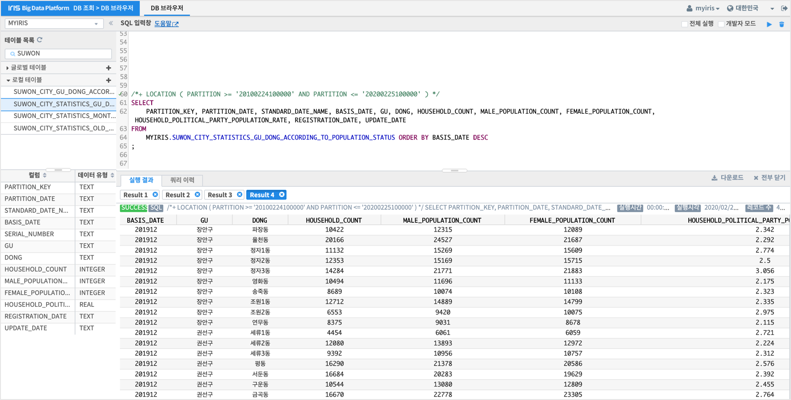Select the REGISTRATION_DATE column row
Screen dimensions: 791x400
point(58,316)
